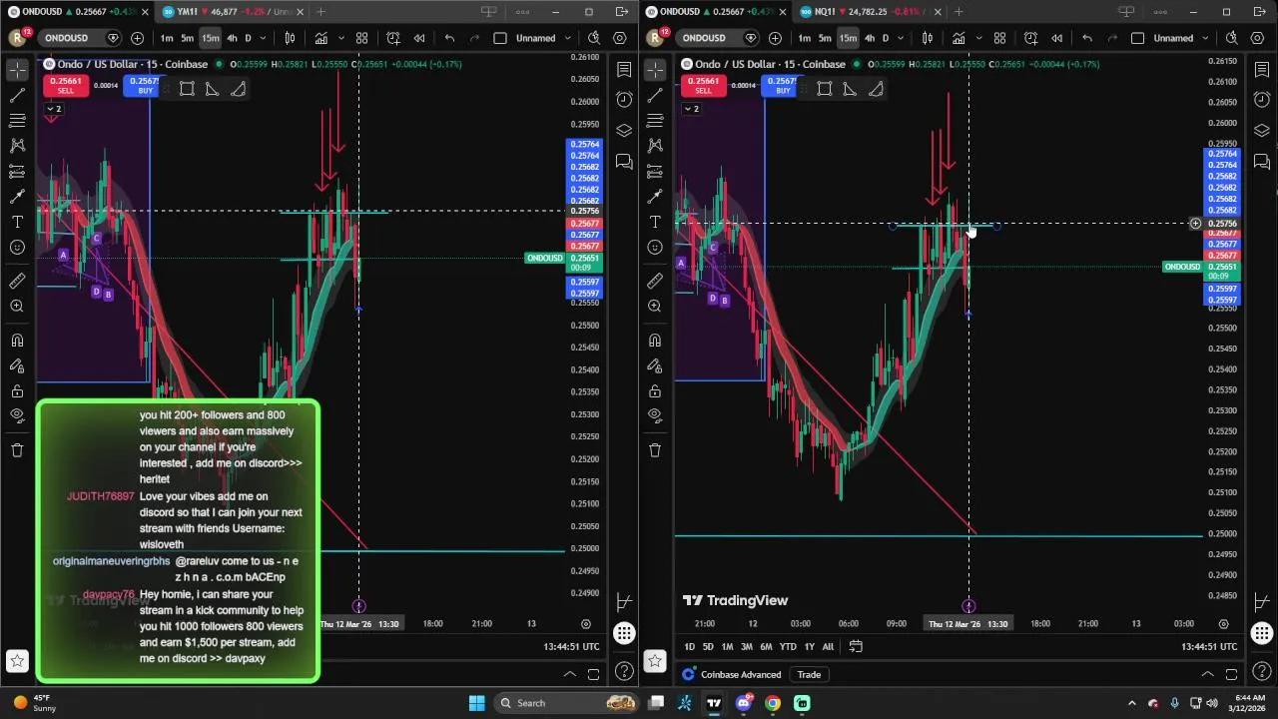Select YTD date range in right window
Image resolution: width=1278 pixels, height=719 pixels.
[x=788, y=647]
